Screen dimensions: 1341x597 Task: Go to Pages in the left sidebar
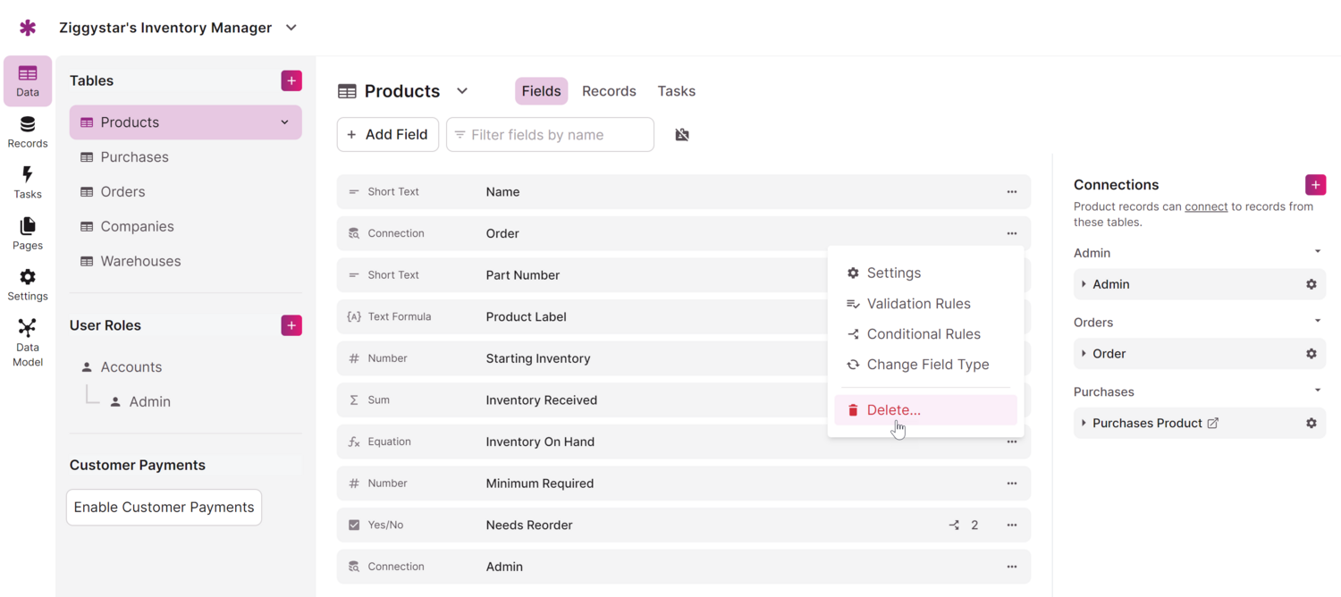coord(28,233)
